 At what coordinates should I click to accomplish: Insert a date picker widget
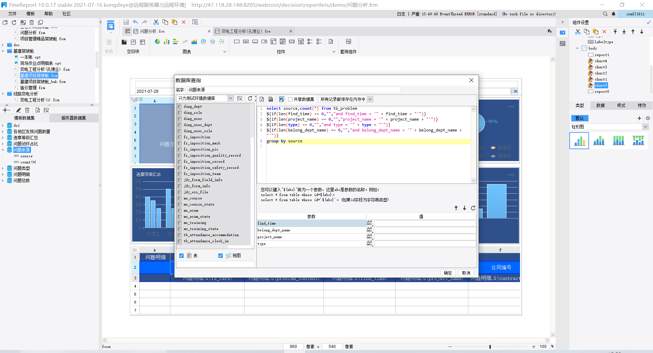pyautogui.click(x=283, y=41)
